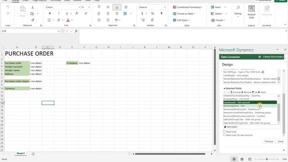Open Analyze Data
288x162 pixels.
pos(252,12)
